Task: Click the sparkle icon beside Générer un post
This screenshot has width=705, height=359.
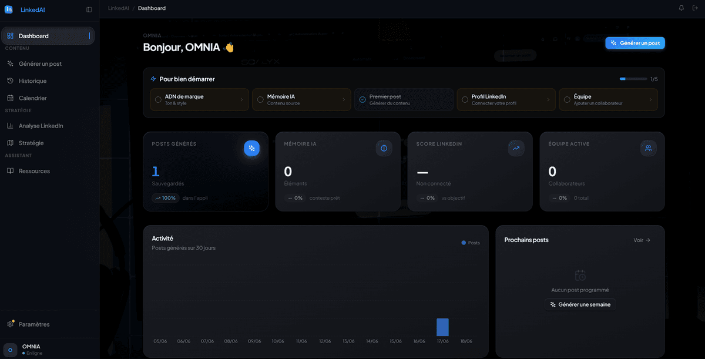Action: (11, 63)
